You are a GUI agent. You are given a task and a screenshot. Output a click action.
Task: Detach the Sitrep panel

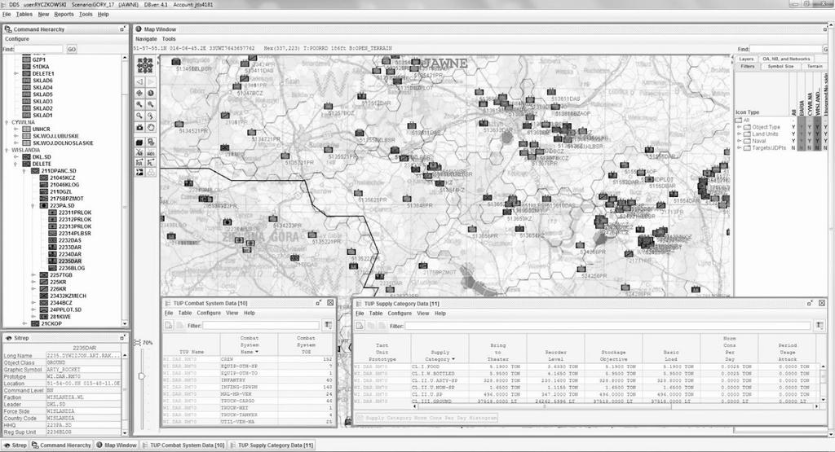[122, 338]
